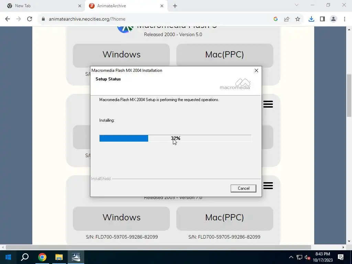The width and height of the screenshot is (352, 264).
Task: Open Chrome from the taskbar
Action: click(x=42, y=257)
